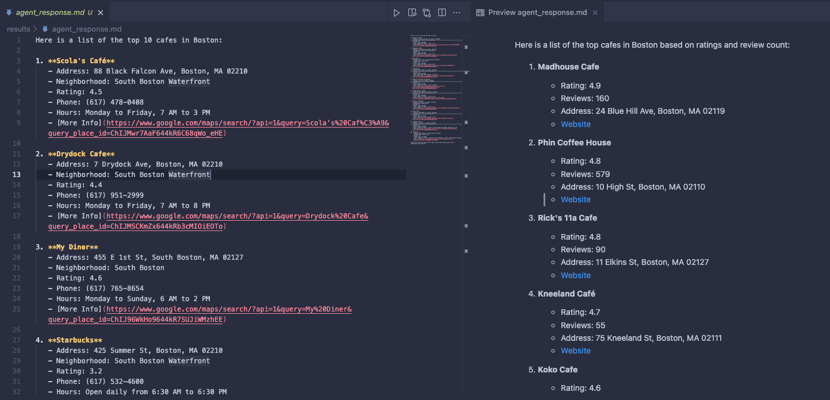Image resolution: width=830 pixels, height=400 pixels.
Task: Click line 13 highlighted in the editor
Action: pyautogui.click(x=173, y=174)
